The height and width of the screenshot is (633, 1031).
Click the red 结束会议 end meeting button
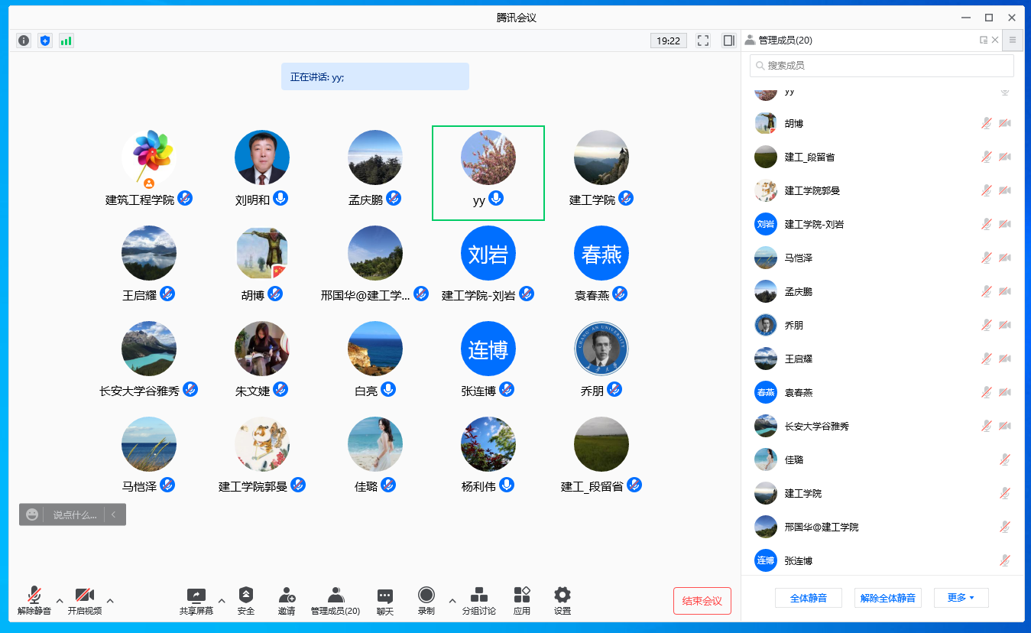point(702,601)
